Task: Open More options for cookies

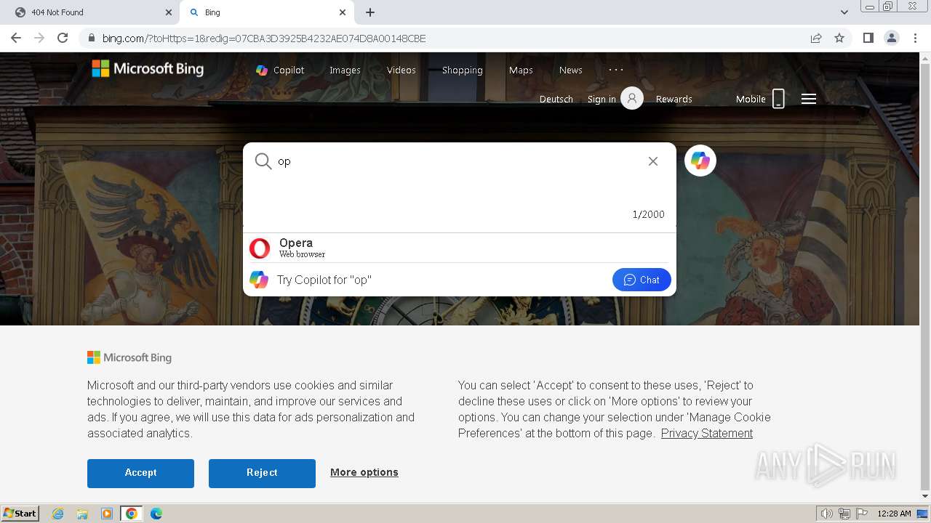Action: pyautogui.click(x=364, y=472)
